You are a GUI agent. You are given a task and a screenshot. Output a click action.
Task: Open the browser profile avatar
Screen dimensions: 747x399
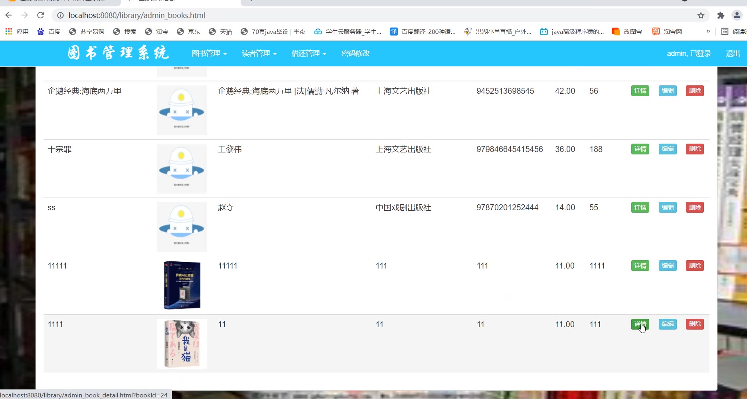[737, 15]
